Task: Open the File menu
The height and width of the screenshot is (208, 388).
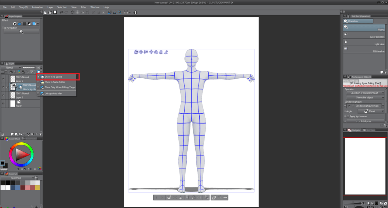Action: click(5, 7)
